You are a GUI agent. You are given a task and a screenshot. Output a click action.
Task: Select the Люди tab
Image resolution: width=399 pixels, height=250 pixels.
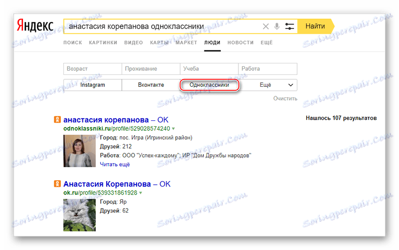pyautogui.click(x=212, y=42)
